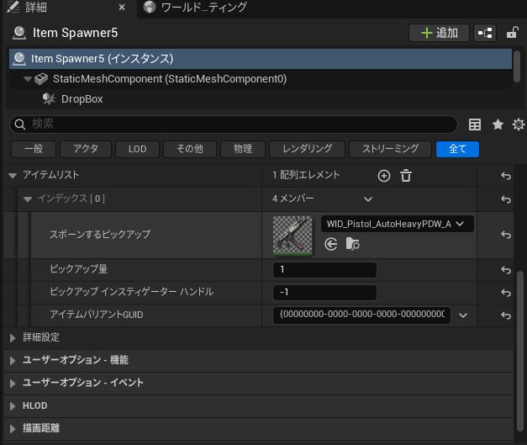Click the ピックアップ量 value field

click(324, 270)
